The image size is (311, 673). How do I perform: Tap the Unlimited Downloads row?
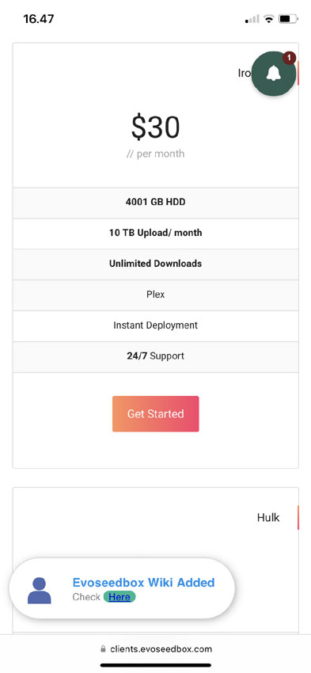click(x=156, y=264)
